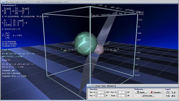The width and height of the screenshot is (179, 101).
Task: Click the 'E' layout button for plane display
Action: [x=168, y=92]
